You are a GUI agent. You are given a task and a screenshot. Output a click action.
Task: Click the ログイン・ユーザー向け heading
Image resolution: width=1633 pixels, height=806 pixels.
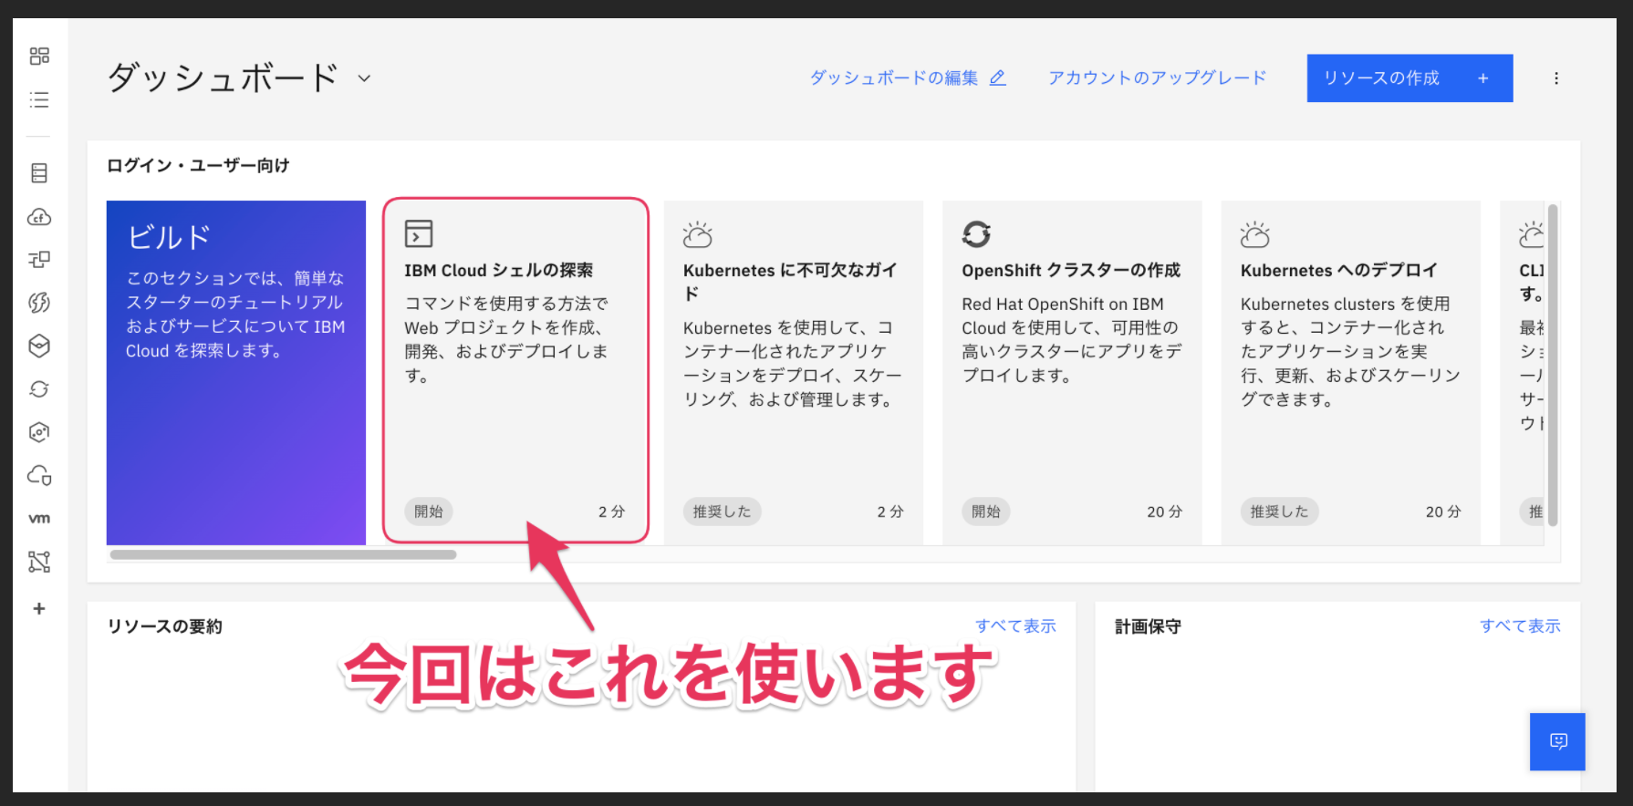click(x=198, y=166)
